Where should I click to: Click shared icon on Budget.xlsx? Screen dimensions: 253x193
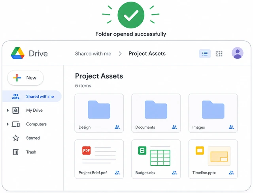(x=174, y=173)
